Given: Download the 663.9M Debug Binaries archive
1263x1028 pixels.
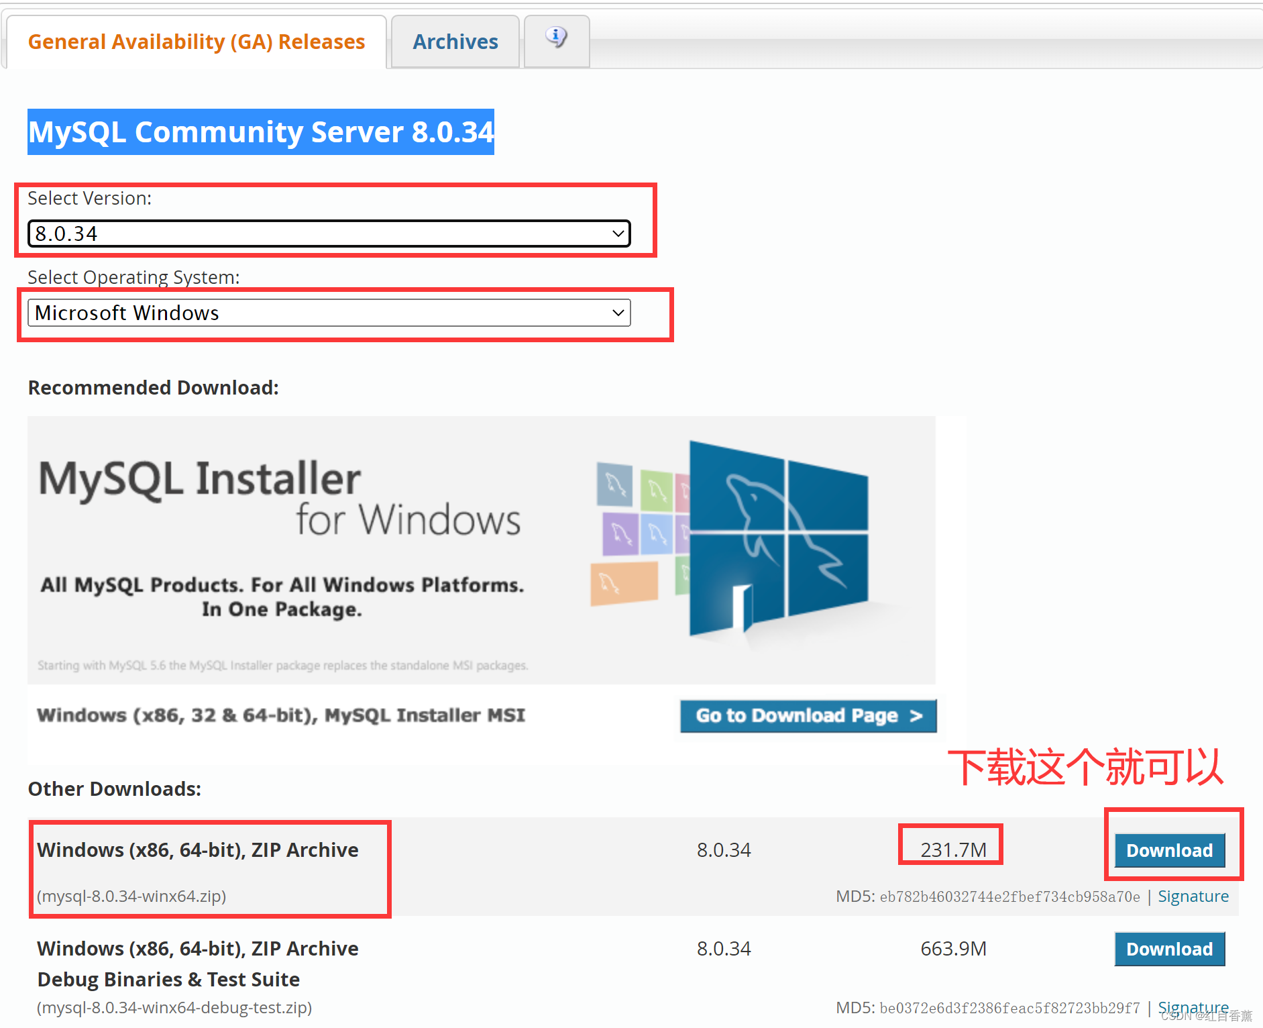Looking at the screenshot, I should click(x=1169, y=949).
